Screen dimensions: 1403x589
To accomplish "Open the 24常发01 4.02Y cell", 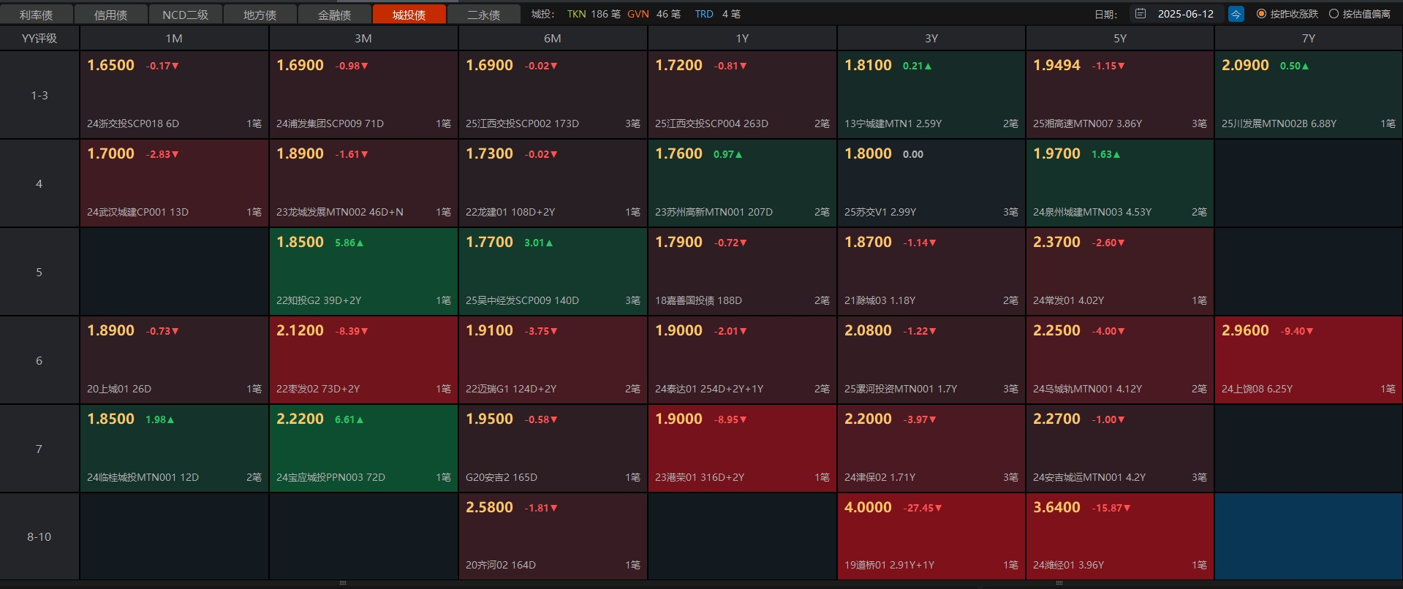I will [x=1120, y=272].
